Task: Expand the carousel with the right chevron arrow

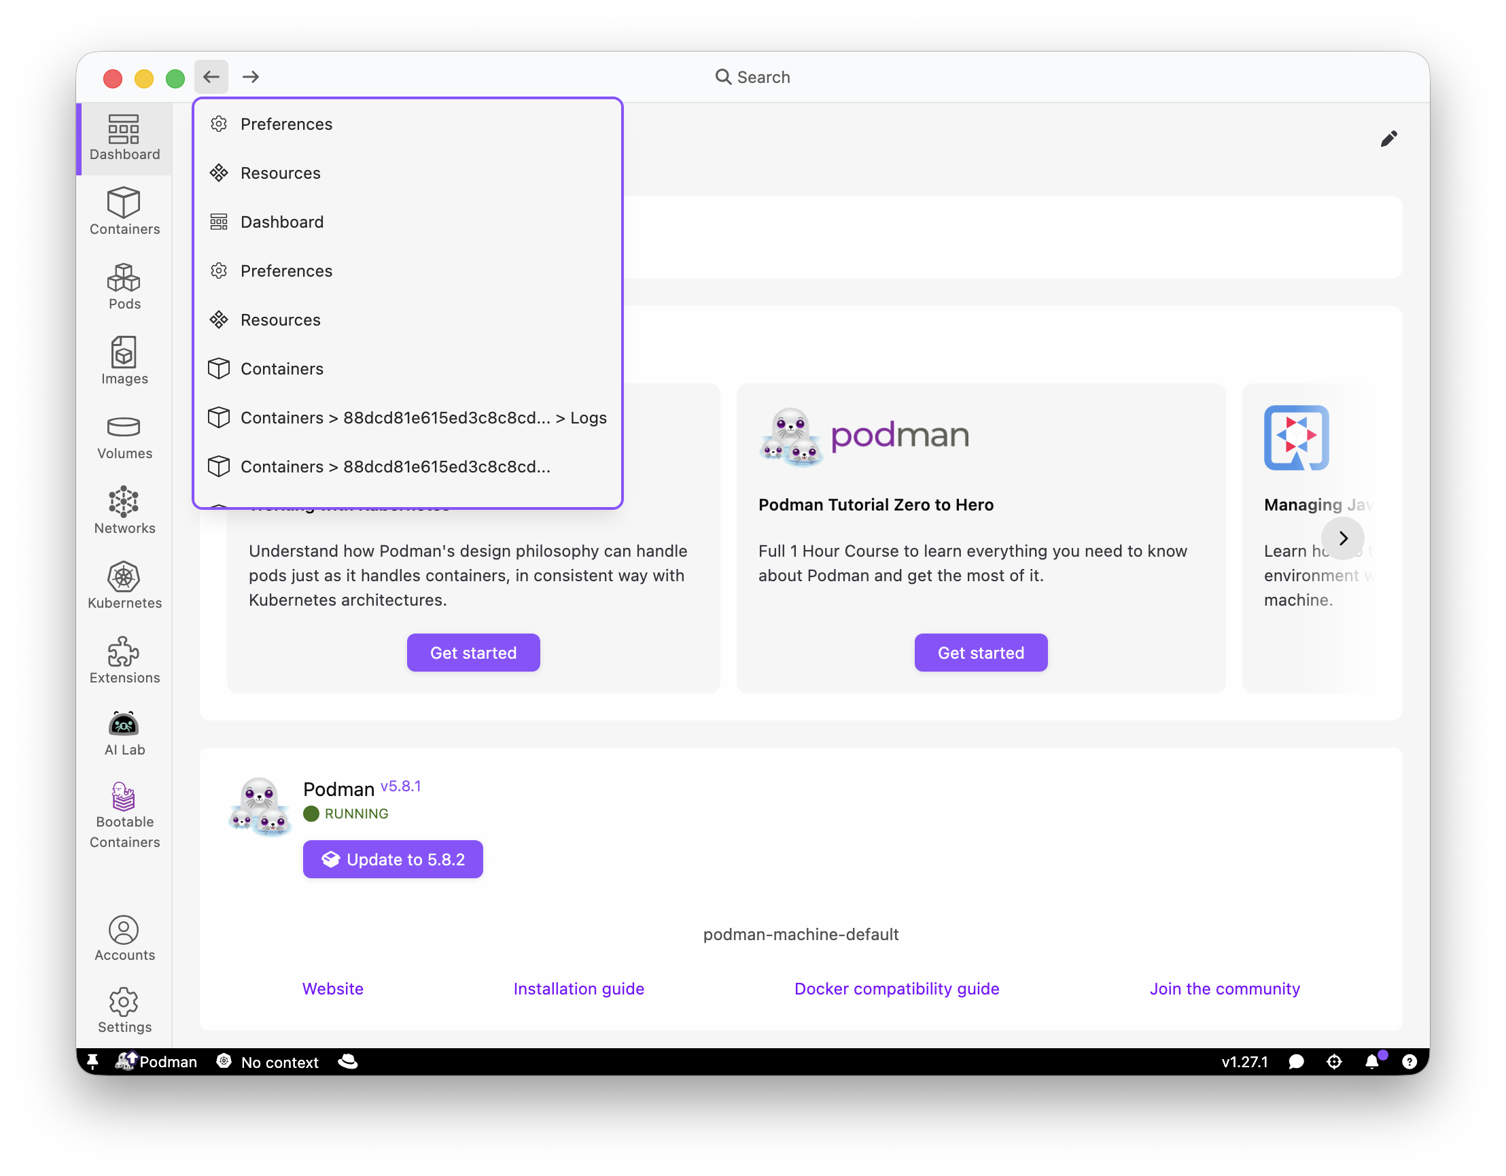Action: click(x=1342, y=538)
